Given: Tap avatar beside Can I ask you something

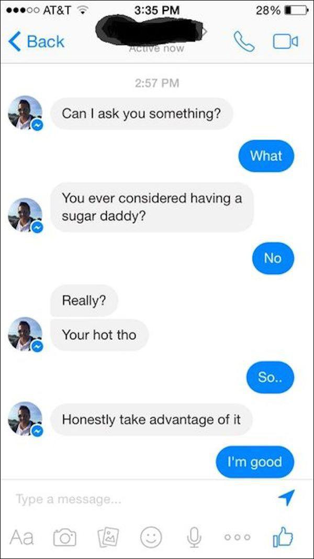Looking at the screenshot, I should tap(25, 113).
